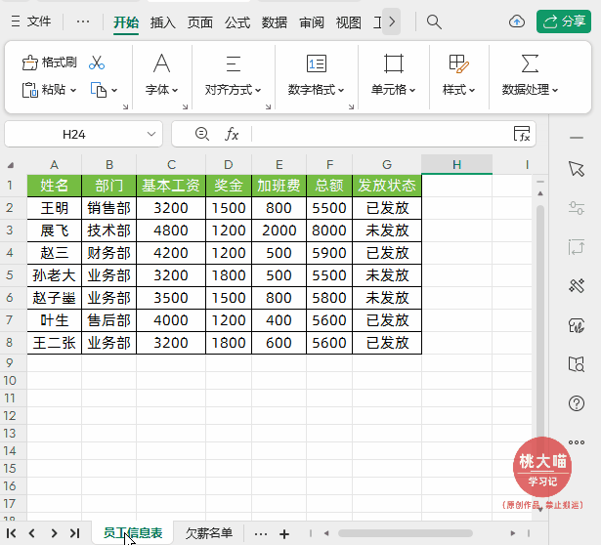Screen dimensions: 601x545
Task: Open the File (文件) menu
Action: 31,21
